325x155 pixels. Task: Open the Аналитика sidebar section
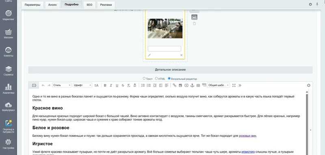pyautogui.click(x=8, y=89)
